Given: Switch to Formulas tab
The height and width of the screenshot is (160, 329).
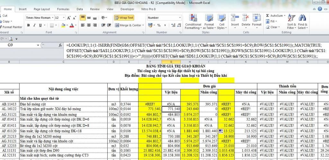Looking at the screenshot, I should point(63,9).
